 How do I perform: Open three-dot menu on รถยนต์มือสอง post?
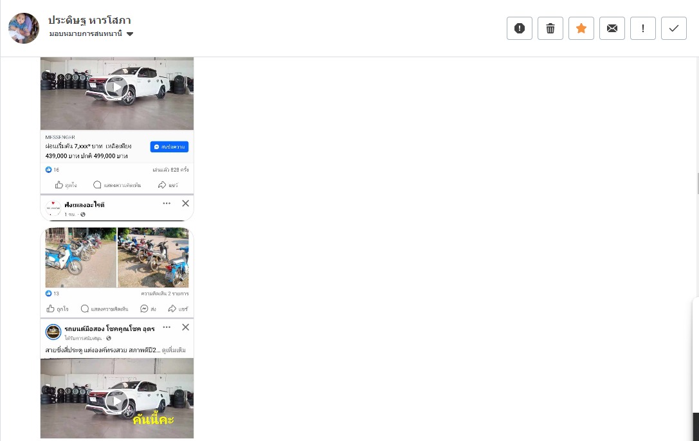(x=167, y=327)
